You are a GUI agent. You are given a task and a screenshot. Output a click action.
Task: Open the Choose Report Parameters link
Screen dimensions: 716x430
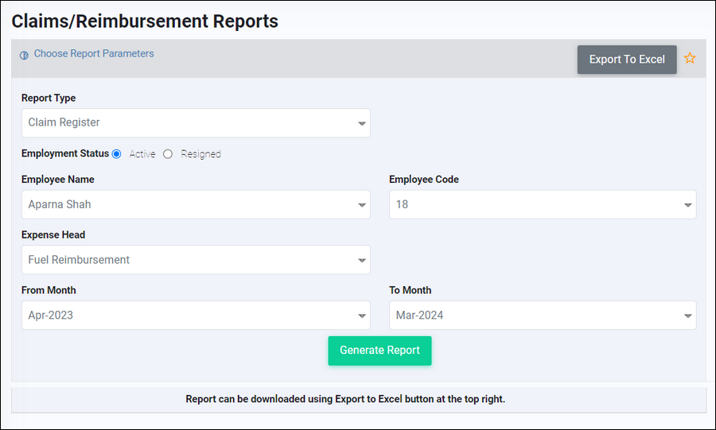click(x=93, y=54)
